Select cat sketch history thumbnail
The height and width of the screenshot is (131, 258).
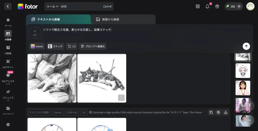pos(243,57)
